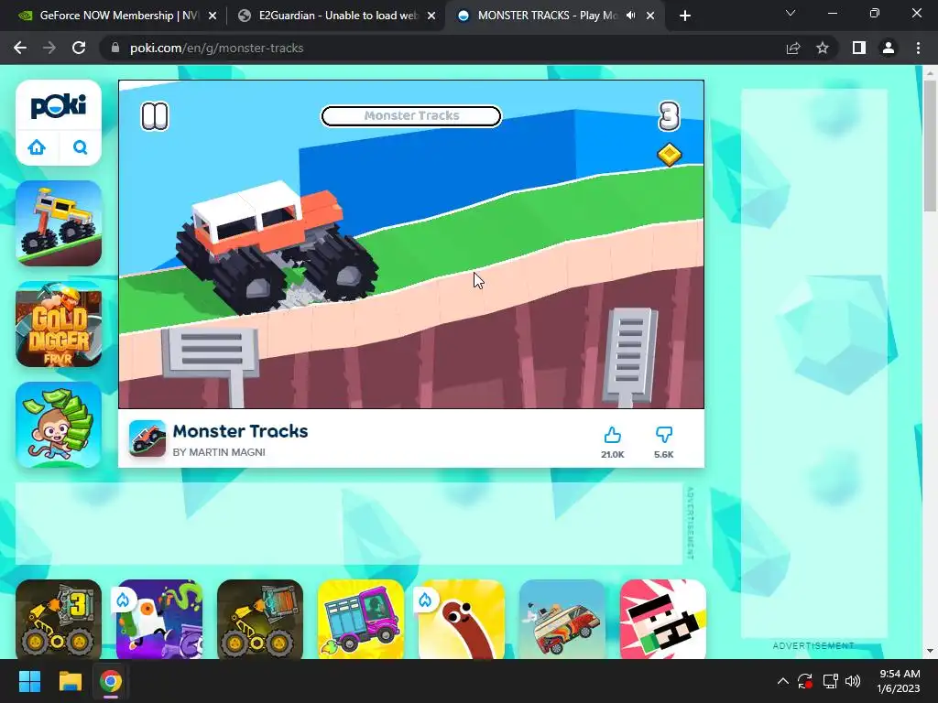Viewport: 938px width, 703px height.
Task: Open flame-painted van game thumbnail
Action: coord(562,620)
